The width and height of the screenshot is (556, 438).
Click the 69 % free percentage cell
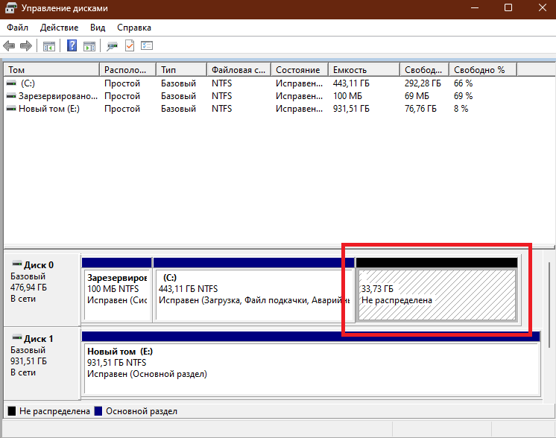[463, 96]
